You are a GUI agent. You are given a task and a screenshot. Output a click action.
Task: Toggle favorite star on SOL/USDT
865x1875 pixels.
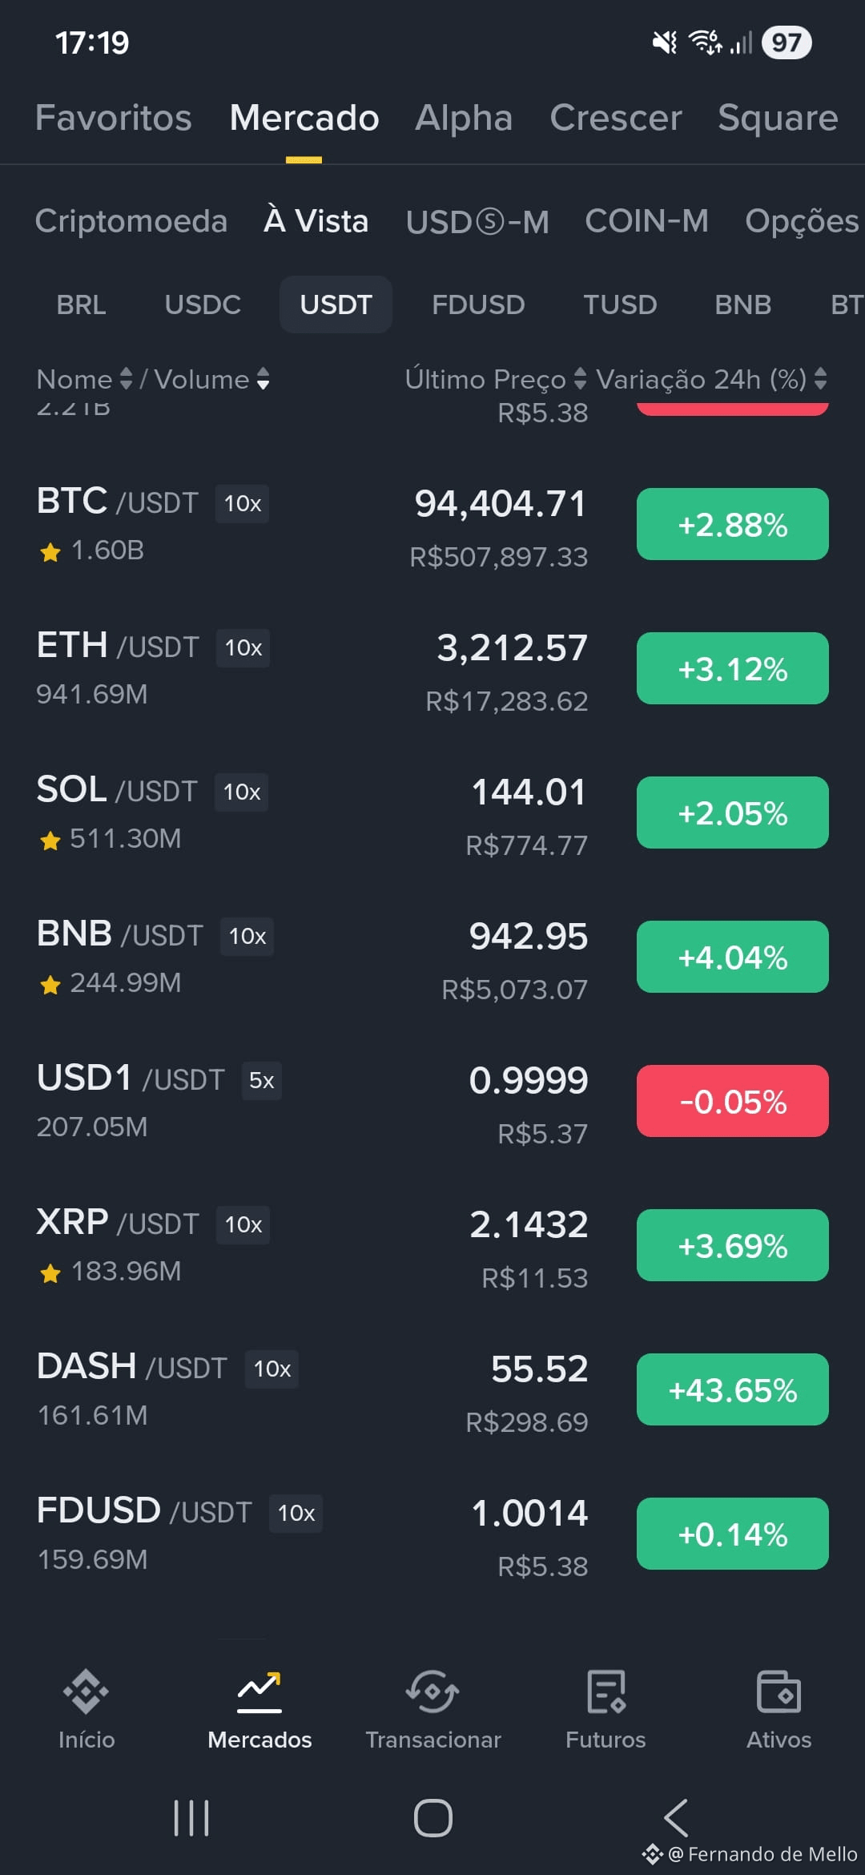coord(50,840)
